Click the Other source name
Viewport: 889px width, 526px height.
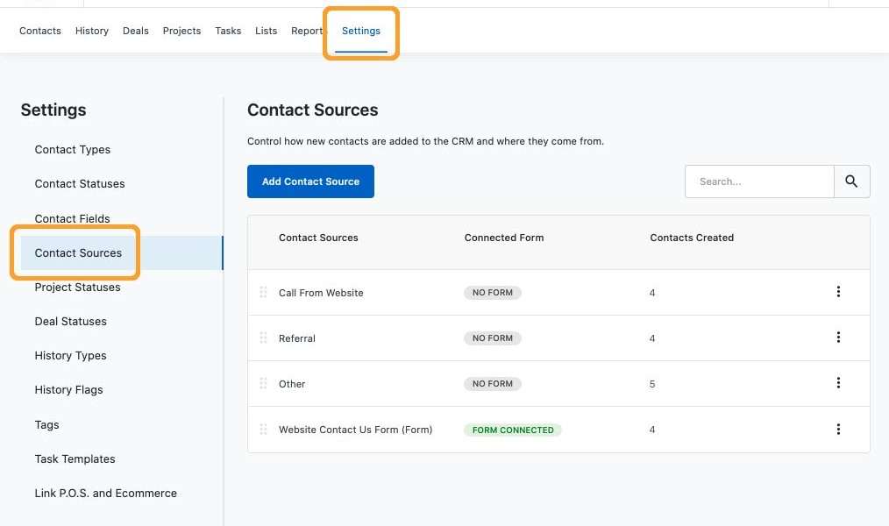pyautogui.click(x=292, y=384)
